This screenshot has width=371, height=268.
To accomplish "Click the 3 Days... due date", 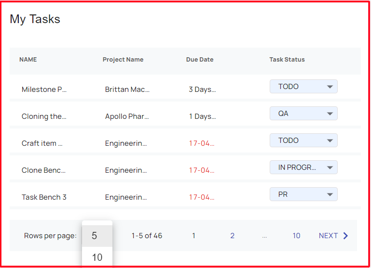I will pos(202,89).
